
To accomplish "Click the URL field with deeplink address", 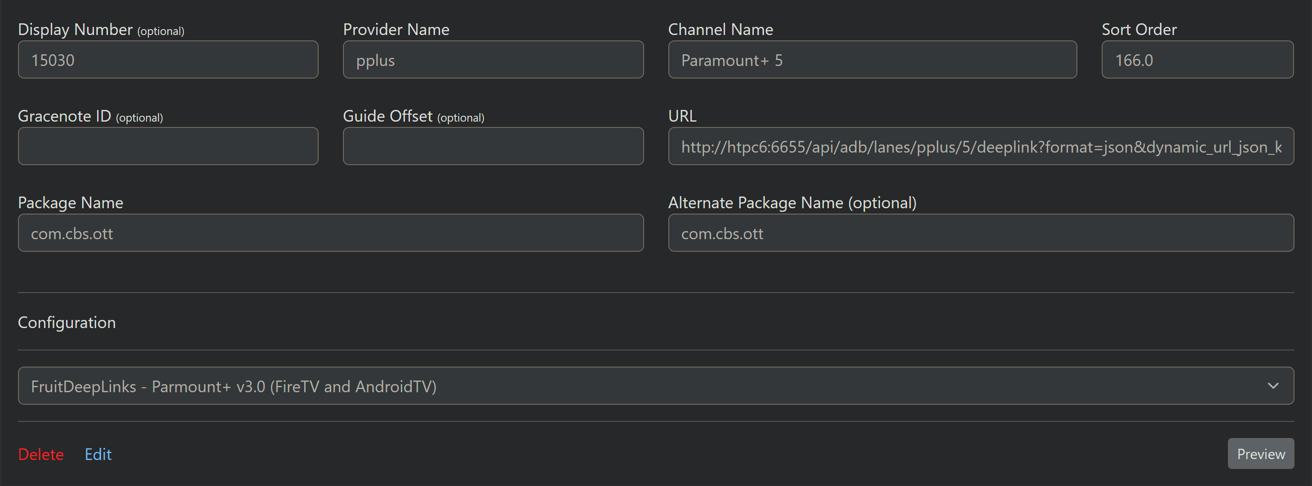I will pos(980,146).
